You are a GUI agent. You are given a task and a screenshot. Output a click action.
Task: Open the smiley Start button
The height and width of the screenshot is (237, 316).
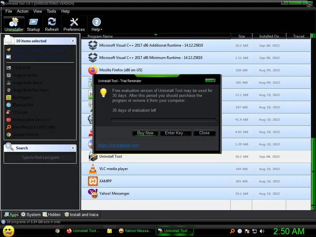pos(8,231)
